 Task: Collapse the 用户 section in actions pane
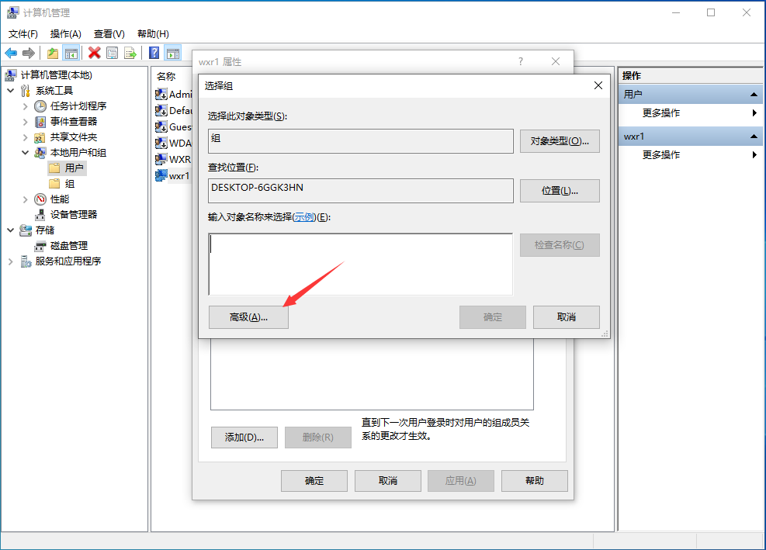tap(754, 95)
